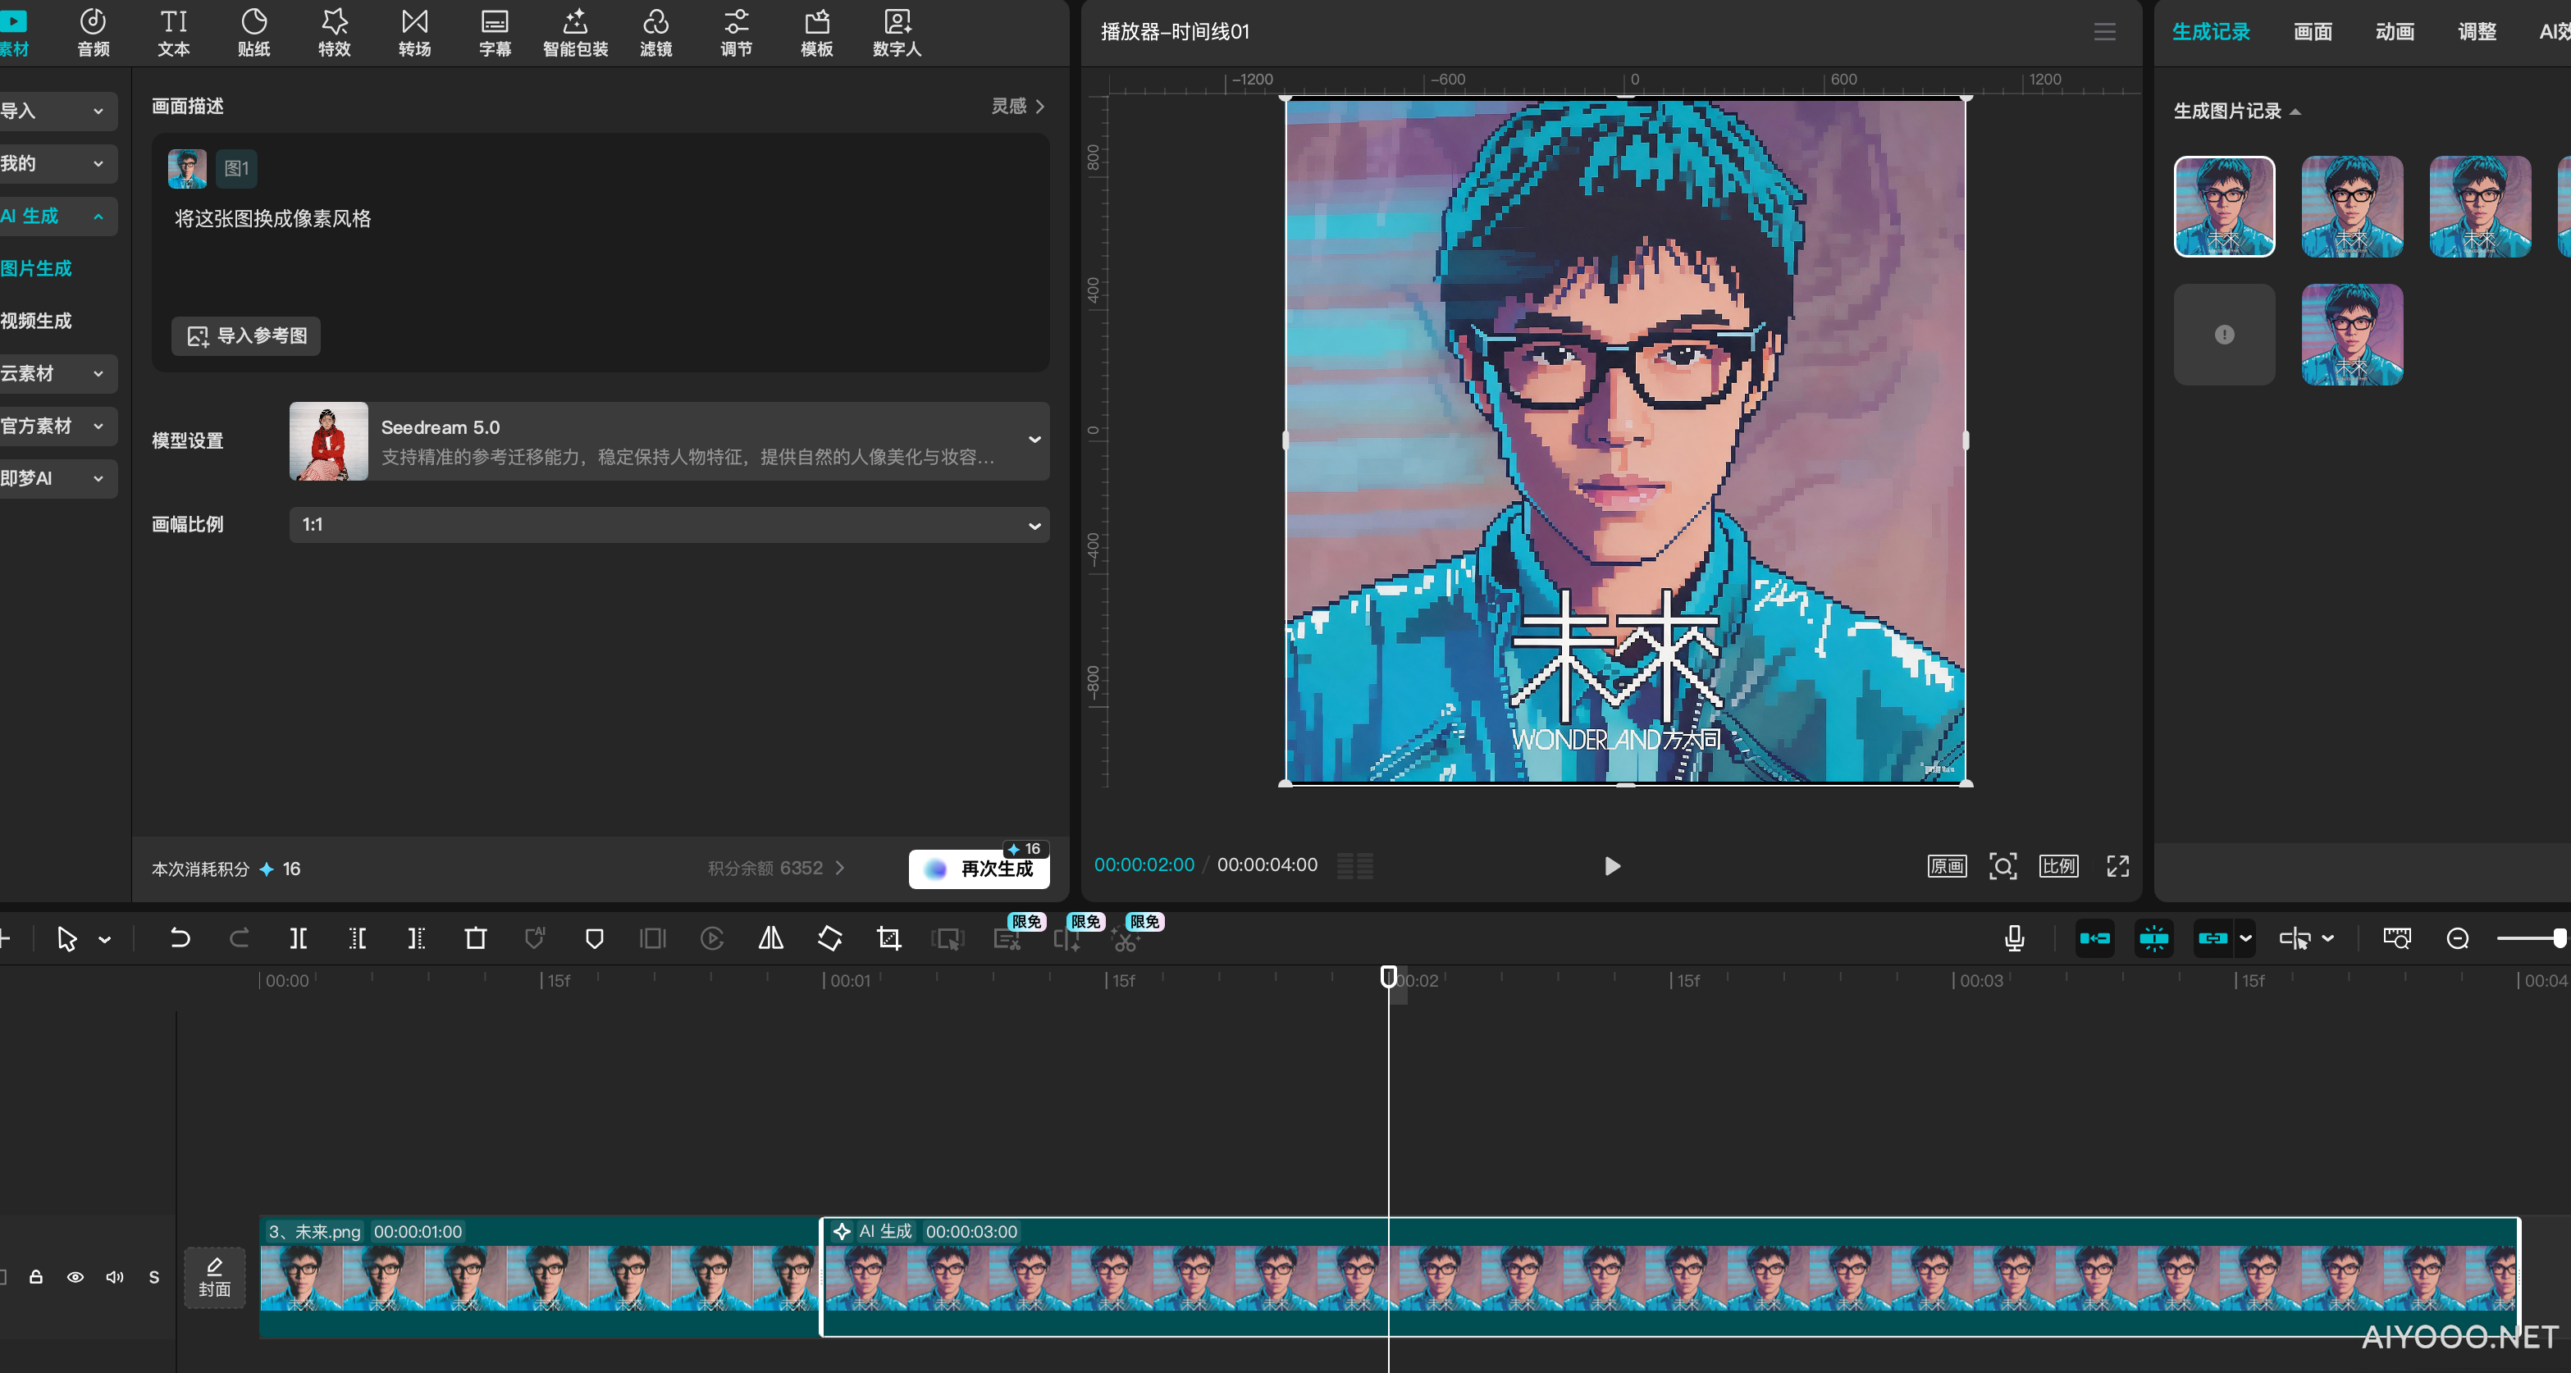Click the redo arrow in timeline toolbar
2571x1373 pixels.
click(240, 938)
